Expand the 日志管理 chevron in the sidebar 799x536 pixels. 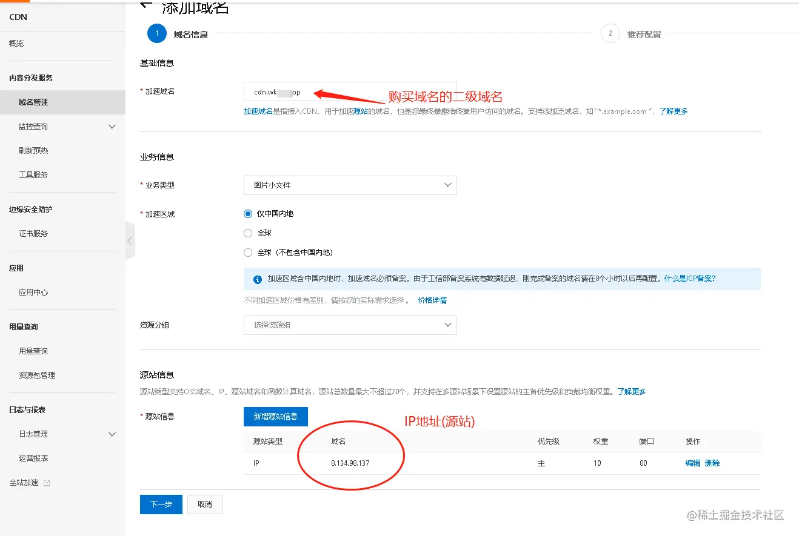click(x=112, y=434)
